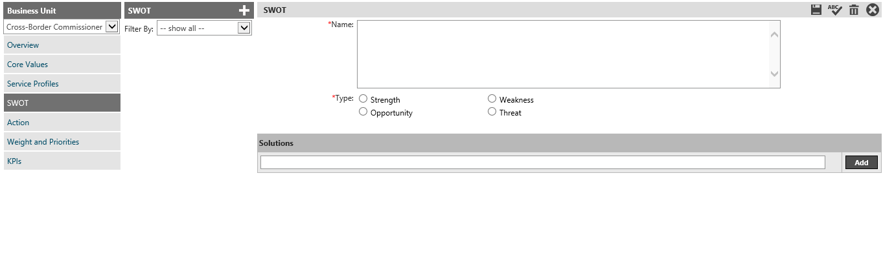Expand the Filter By show all dropdown
Screen dimensions: 883x253
[204, 28]
